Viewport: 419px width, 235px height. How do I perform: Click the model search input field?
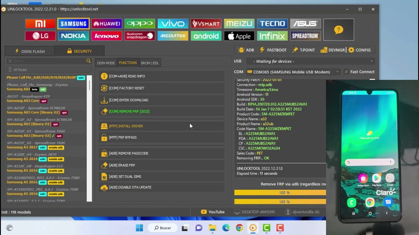pyautogui.click(x=48, y=61)
